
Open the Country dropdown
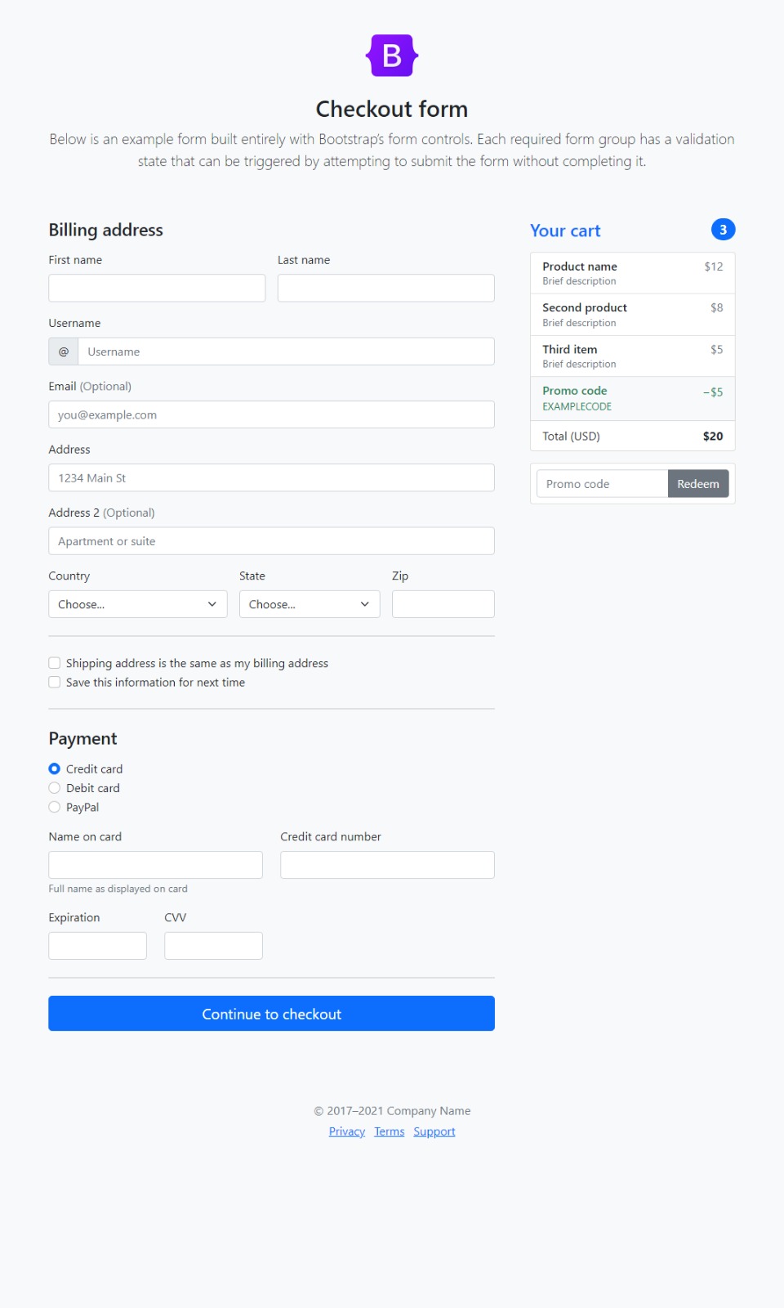click(x=138, y=604)
